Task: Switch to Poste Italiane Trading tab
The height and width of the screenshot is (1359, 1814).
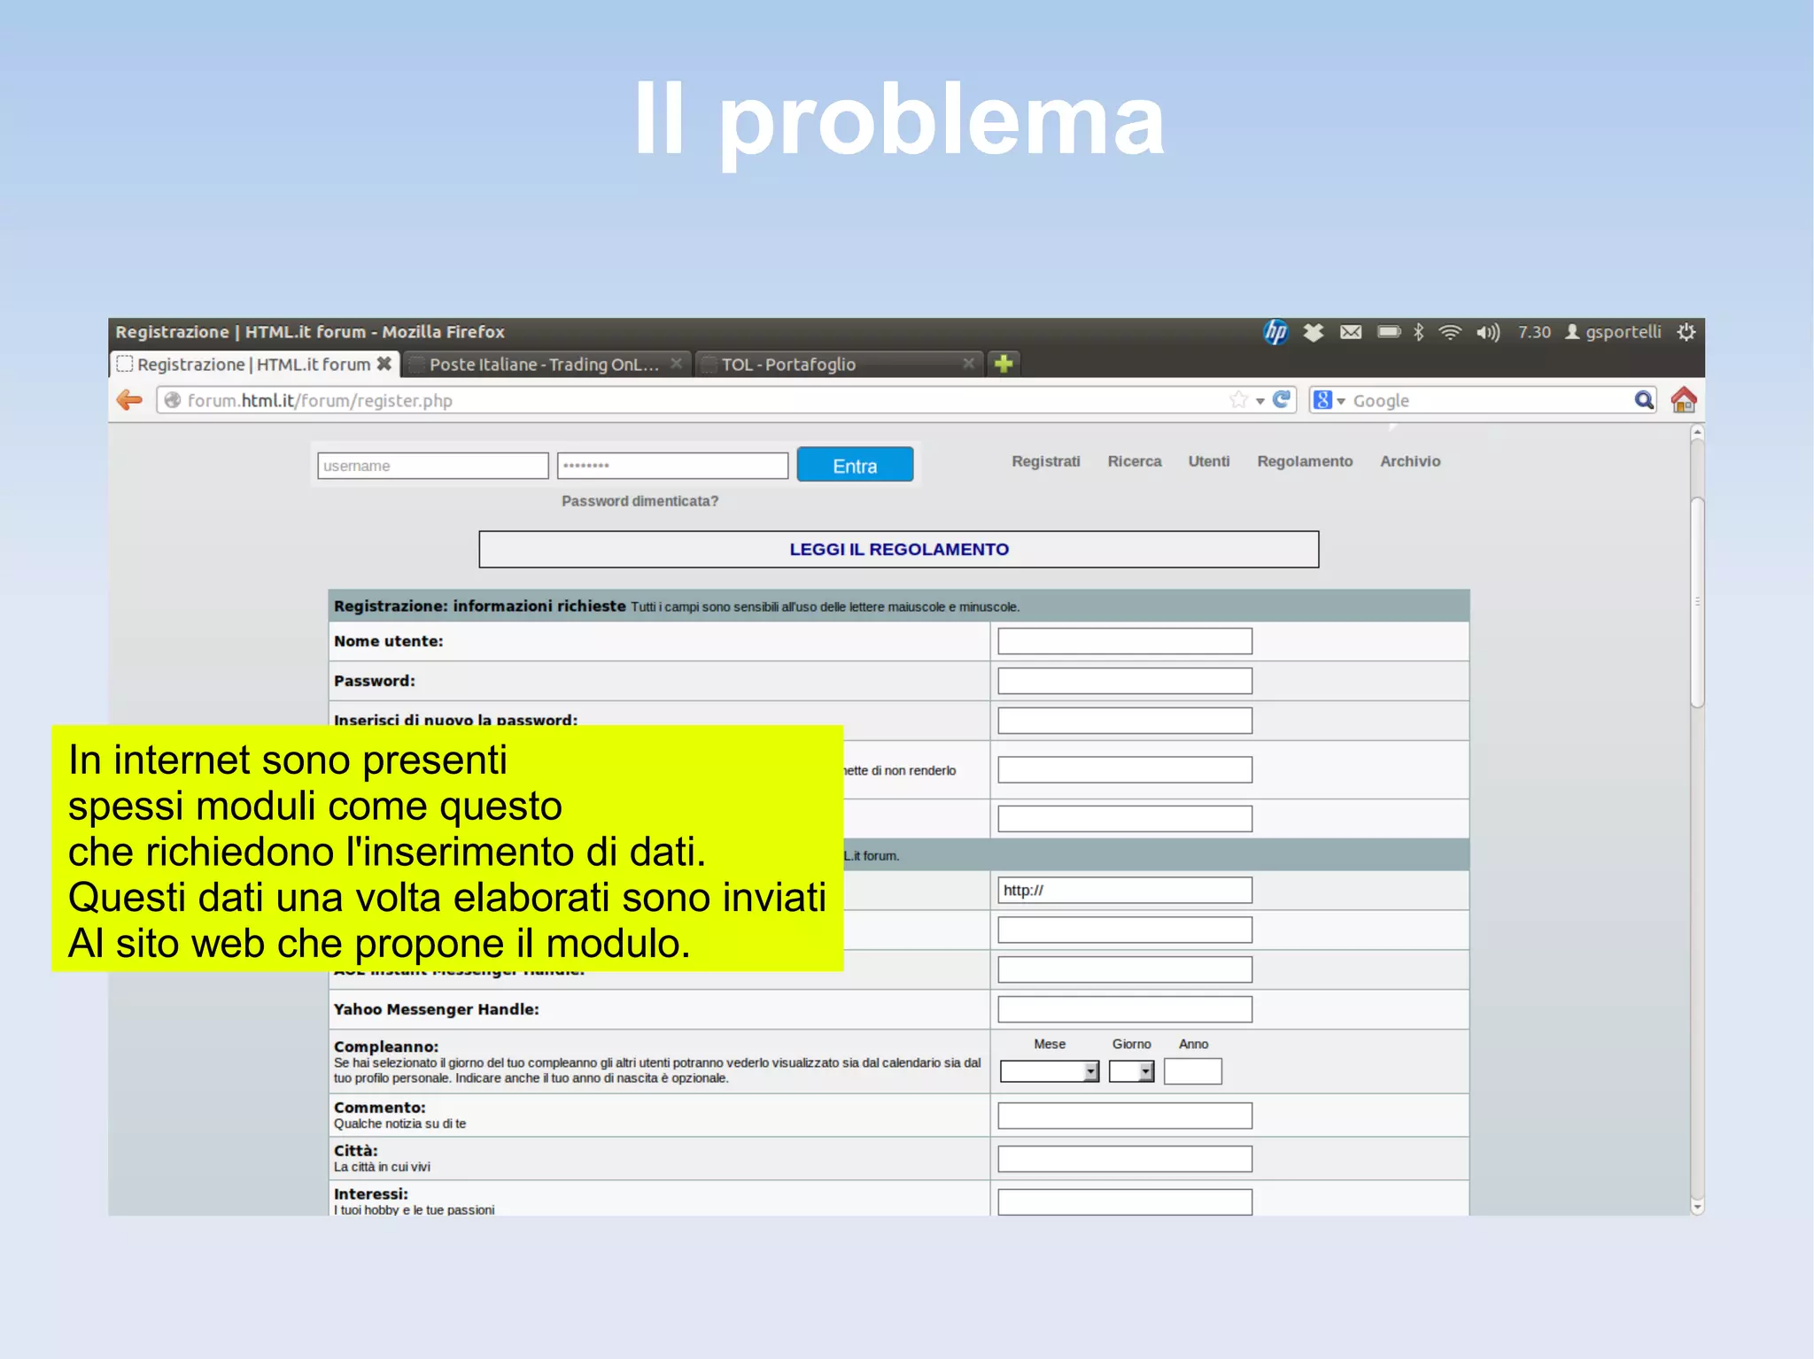Action: click(x=543, y=365)
